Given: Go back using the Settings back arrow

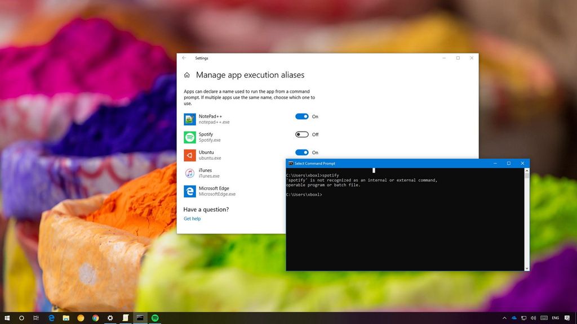Looking at the screenshot, I should 183,58.
